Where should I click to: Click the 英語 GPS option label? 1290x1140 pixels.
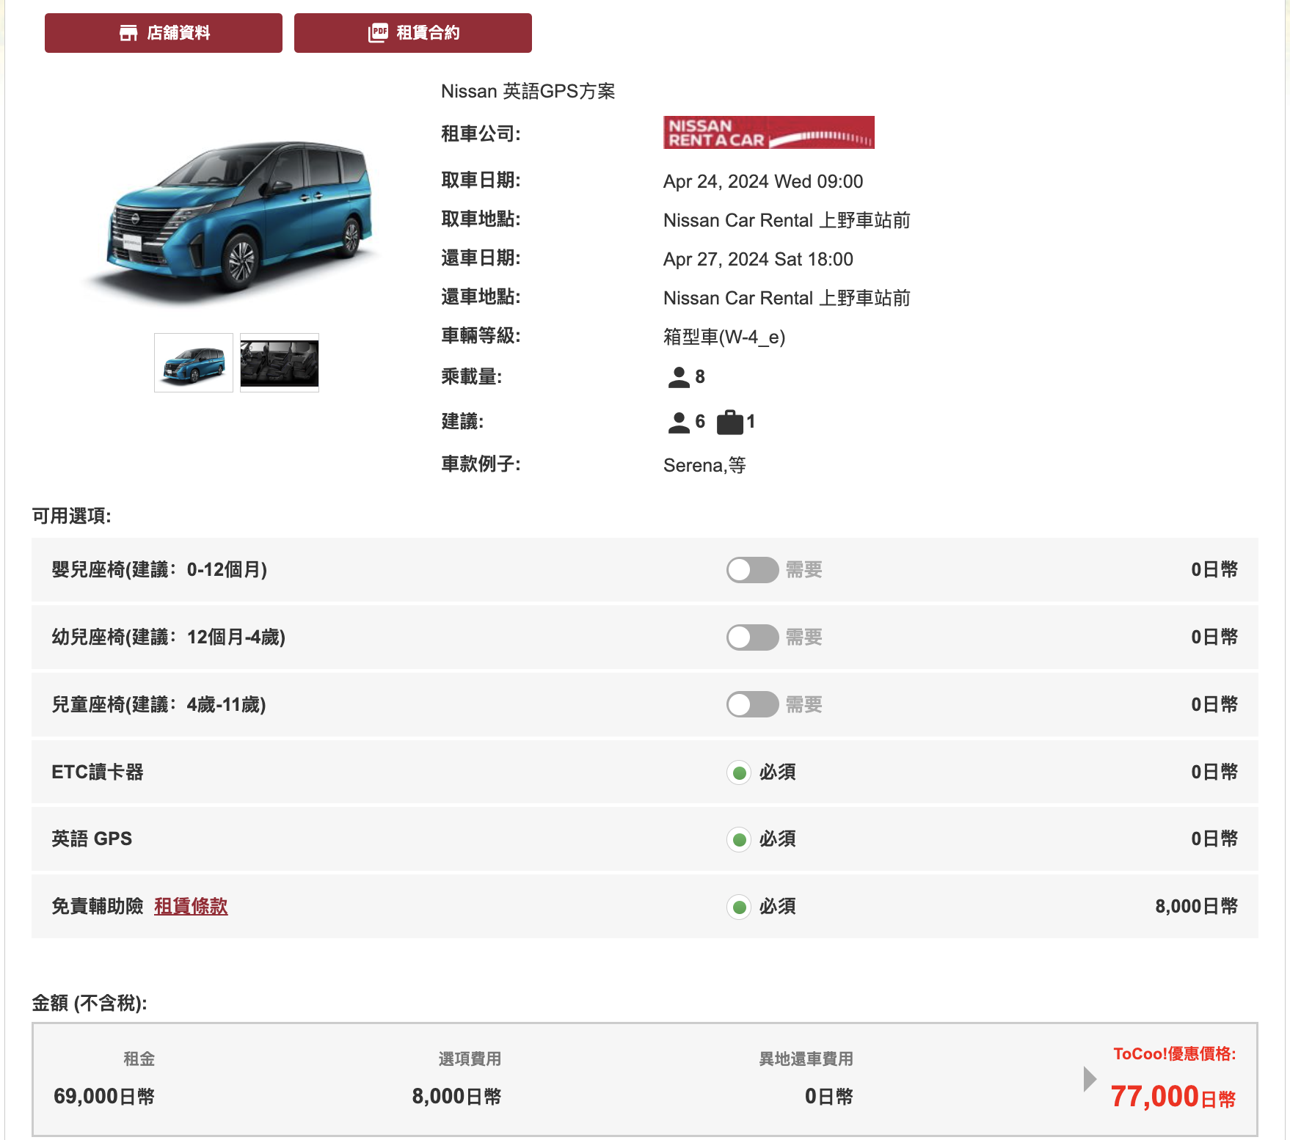[x=92, y=839]
